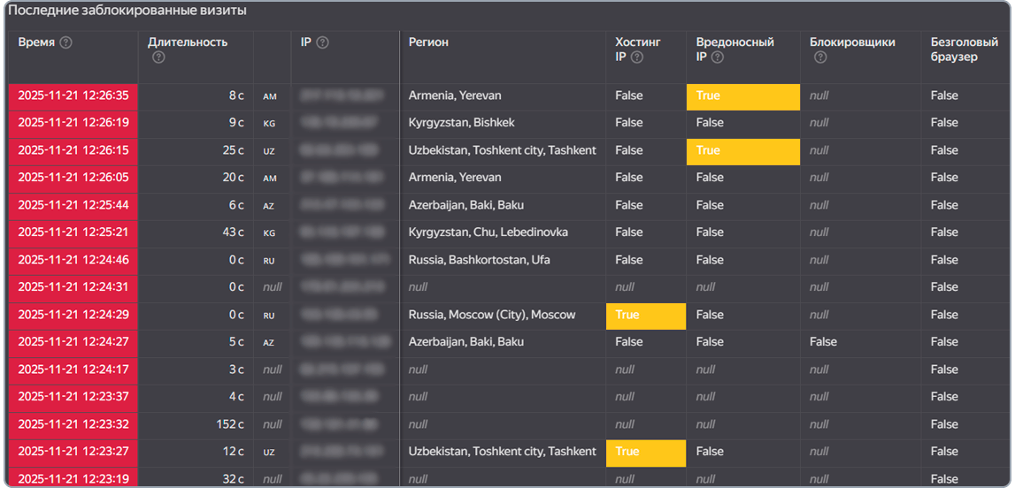Click the help icon next to Время
The image size is (1015, 503).
click(65, 42)
